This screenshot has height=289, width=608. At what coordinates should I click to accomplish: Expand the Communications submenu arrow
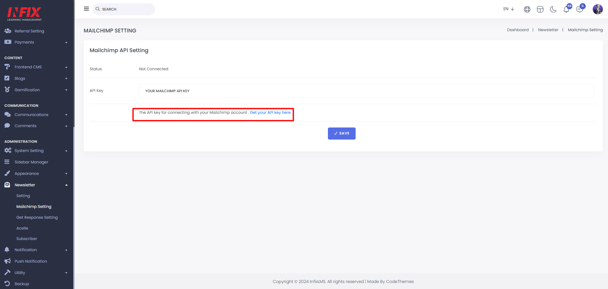[66, 115]
